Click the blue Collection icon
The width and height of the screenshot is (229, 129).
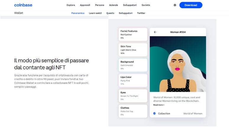pyautogui.click(x=154, y=113)
